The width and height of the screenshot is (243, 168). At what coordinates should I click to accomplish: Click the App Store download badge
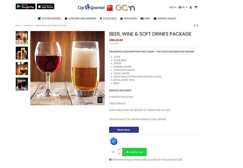tap(46, 7)
